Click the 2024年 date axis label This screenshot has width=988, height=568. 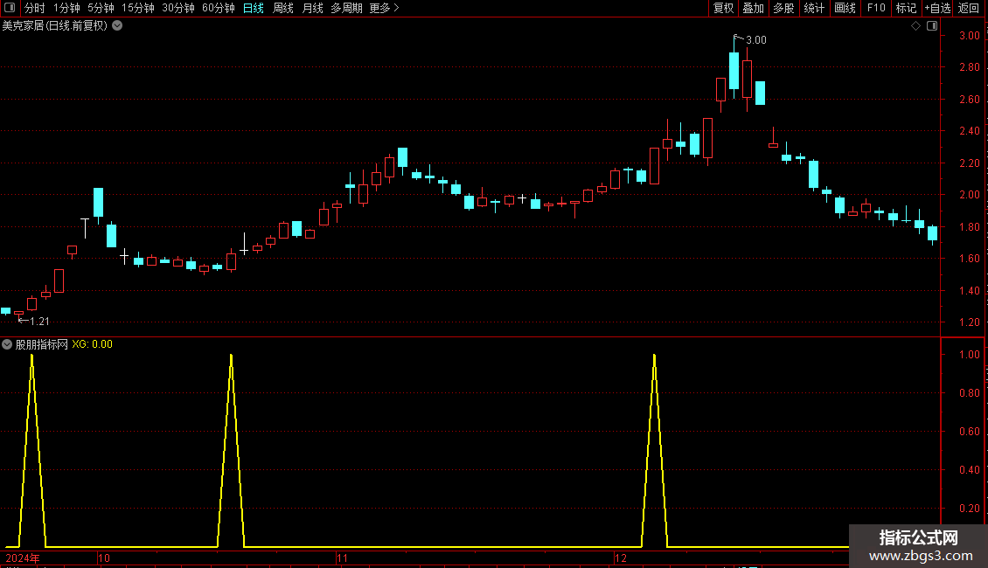tap(23, 558)
